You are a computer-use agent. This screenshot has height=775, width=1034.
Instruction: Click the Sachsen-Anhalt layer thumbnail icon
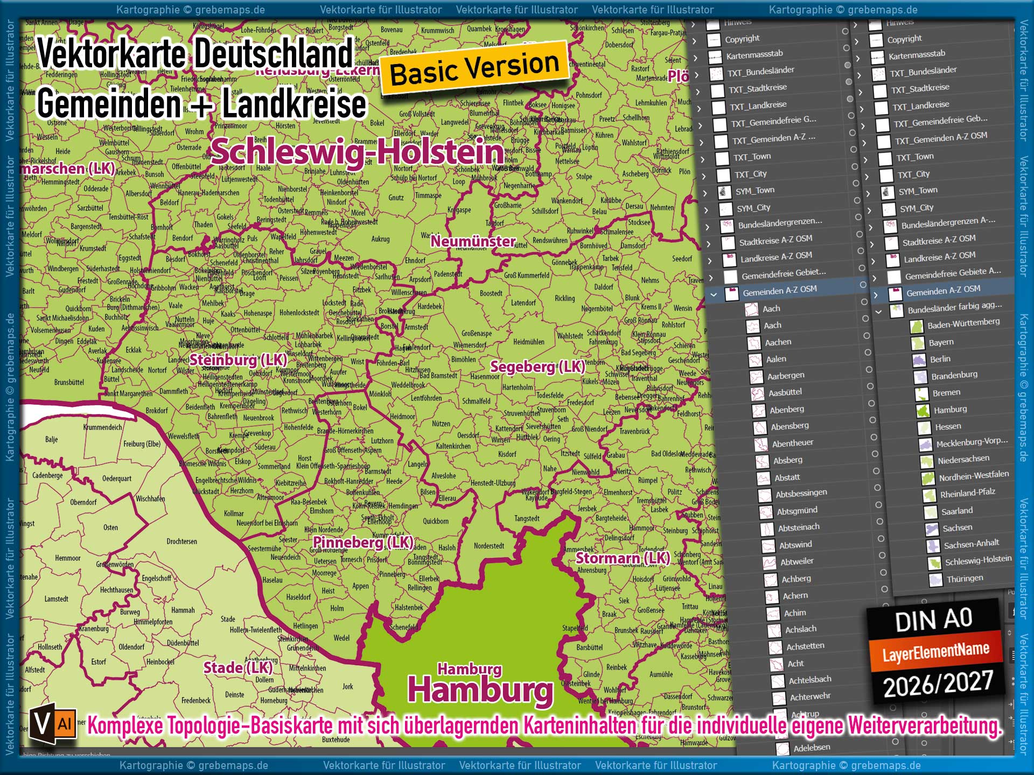click(933, 546)
